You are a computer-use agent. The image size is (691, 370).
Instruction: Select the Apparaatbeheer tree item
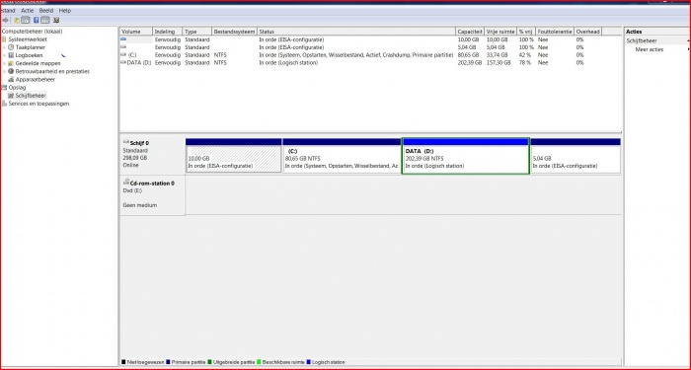(36, 80)
